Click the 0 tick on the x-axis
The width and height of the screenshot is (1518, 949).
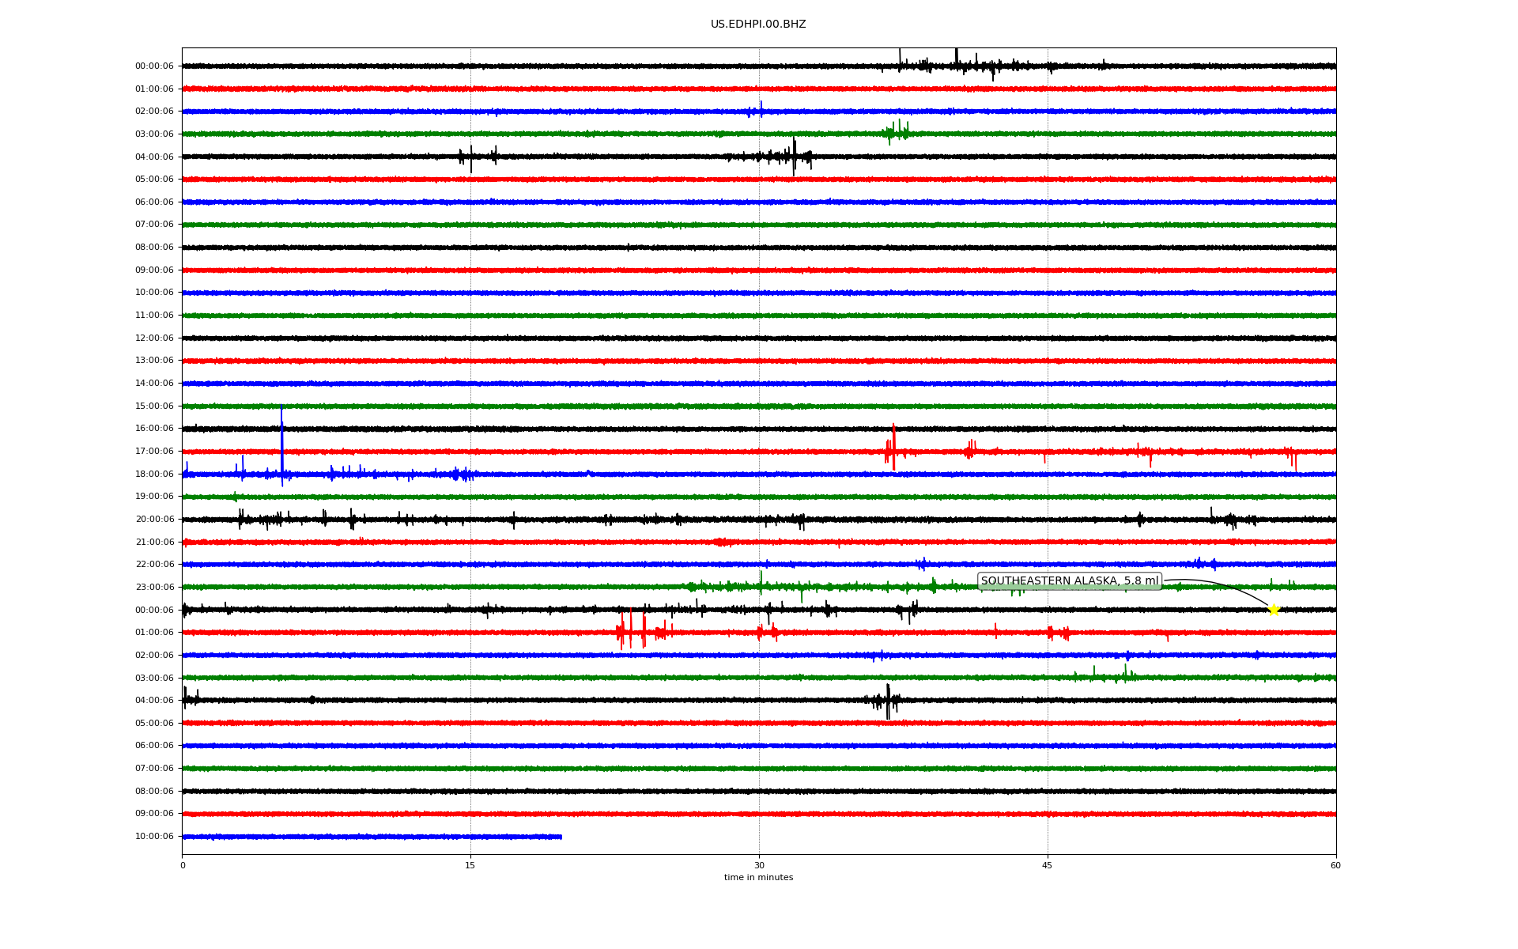point(183,865)
